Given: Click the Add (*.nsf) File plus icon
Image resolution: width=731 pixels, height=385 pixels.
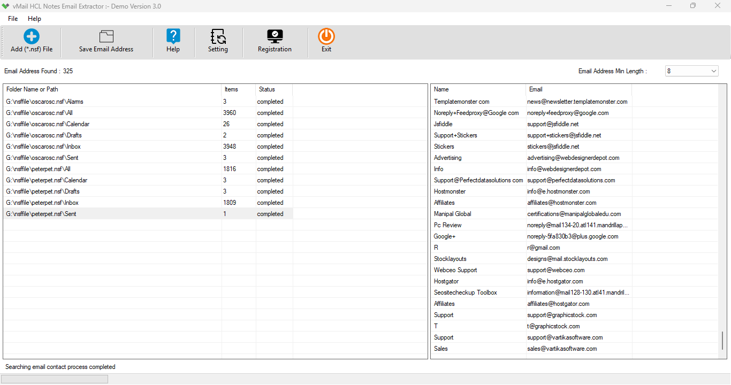Looking at the screenshot, I should coord(32,36).
